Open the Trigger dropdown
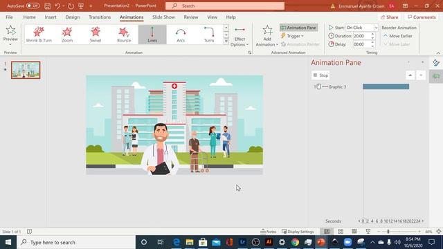The width and height of the screenshot is (443, 249). click(292, 36)
